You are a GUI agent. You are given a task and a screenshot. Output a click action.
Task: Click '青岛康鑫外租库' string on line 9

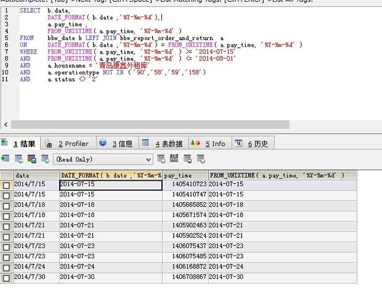click(x=121, y=66)
